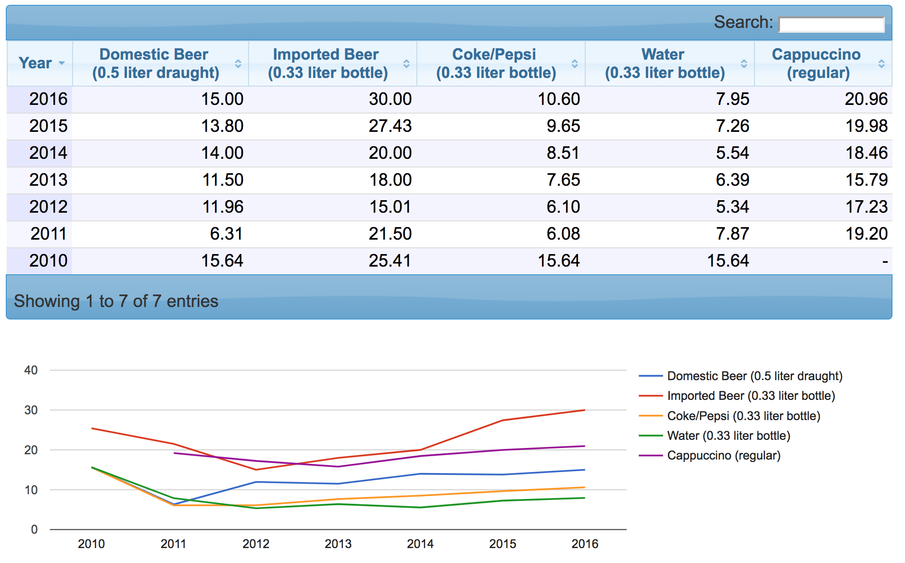The image size is (905, 563).
Task: Click Cappuccino value 19.20 for 2011
Action: click(867, 234)
